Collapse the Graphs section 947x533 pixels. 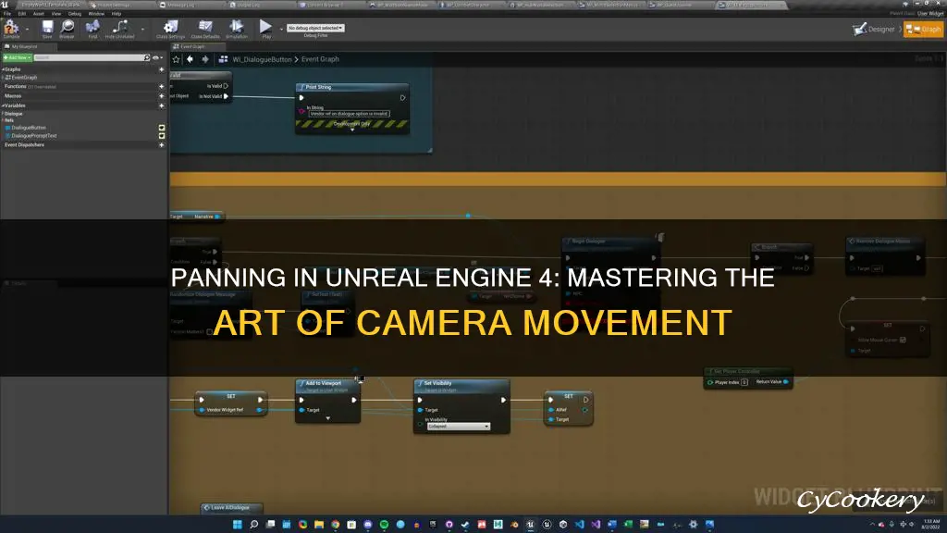(x=3, y=69)
